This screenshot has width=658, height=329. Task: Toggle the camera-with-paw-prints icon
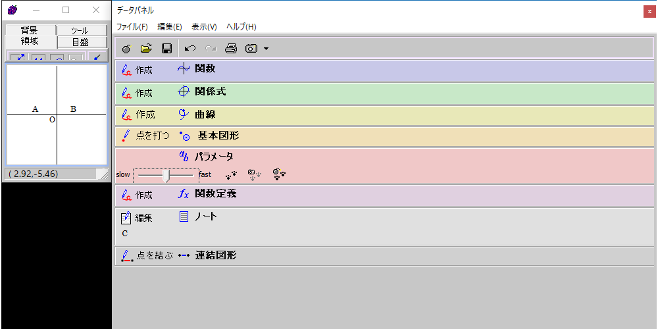click(x=255, y=174)
